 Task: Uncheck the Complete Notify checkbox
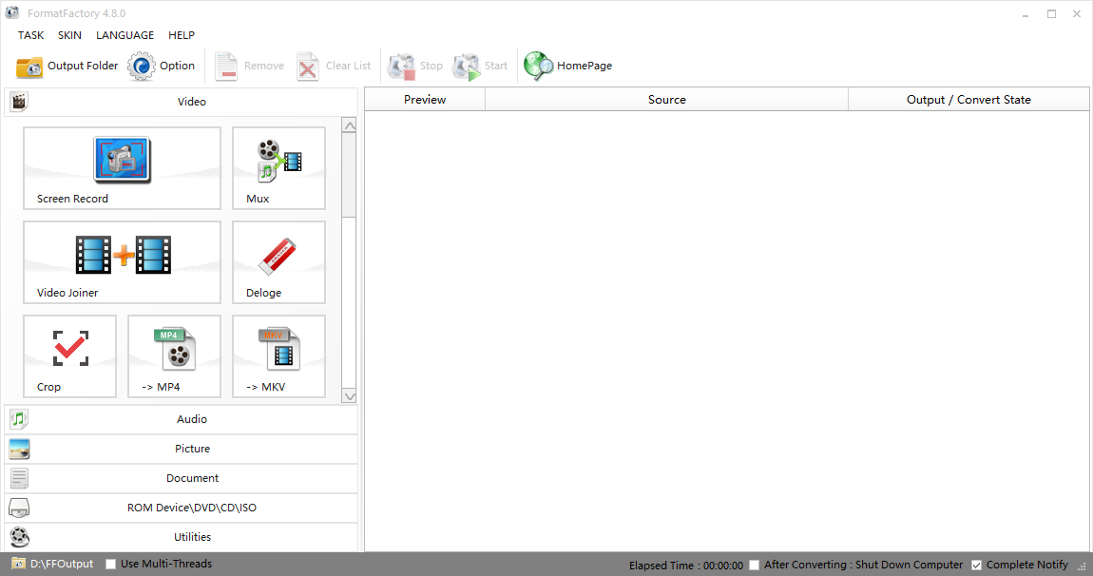point(976,566)
